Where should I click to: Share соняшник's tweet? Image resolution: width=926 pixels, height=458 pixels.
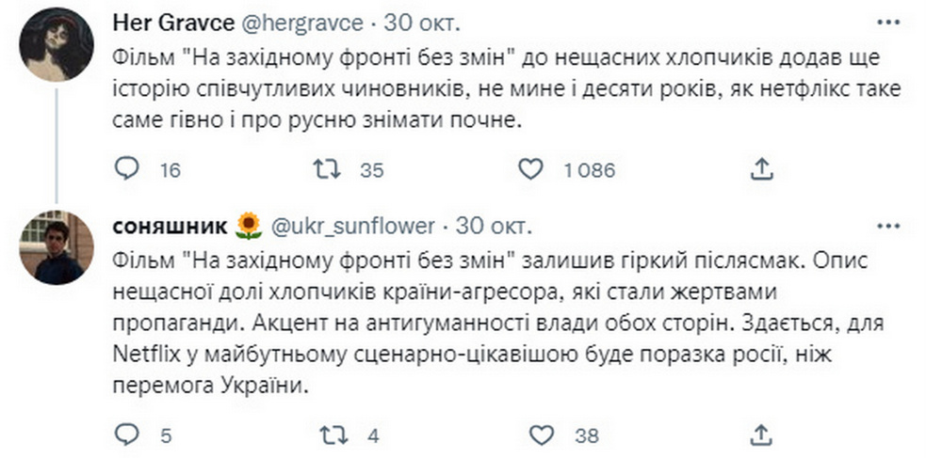coord(762,435)
